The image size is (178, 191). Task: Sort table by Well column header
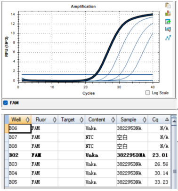coord(20,119)
